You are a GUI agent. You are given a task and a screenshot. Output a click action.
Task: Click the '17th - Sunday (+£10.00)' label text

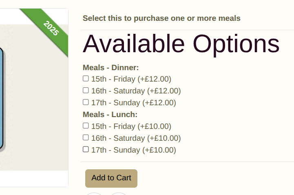tap(133, 150)
